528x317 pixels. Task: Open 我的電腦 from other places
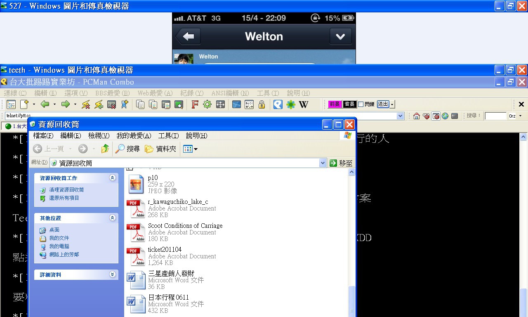click(x=59, y=246)
